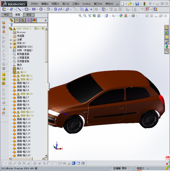This screenshot has height=171, width=170.
Task: Switch to the 特征 tab
Action: click(x=6, y=15)
